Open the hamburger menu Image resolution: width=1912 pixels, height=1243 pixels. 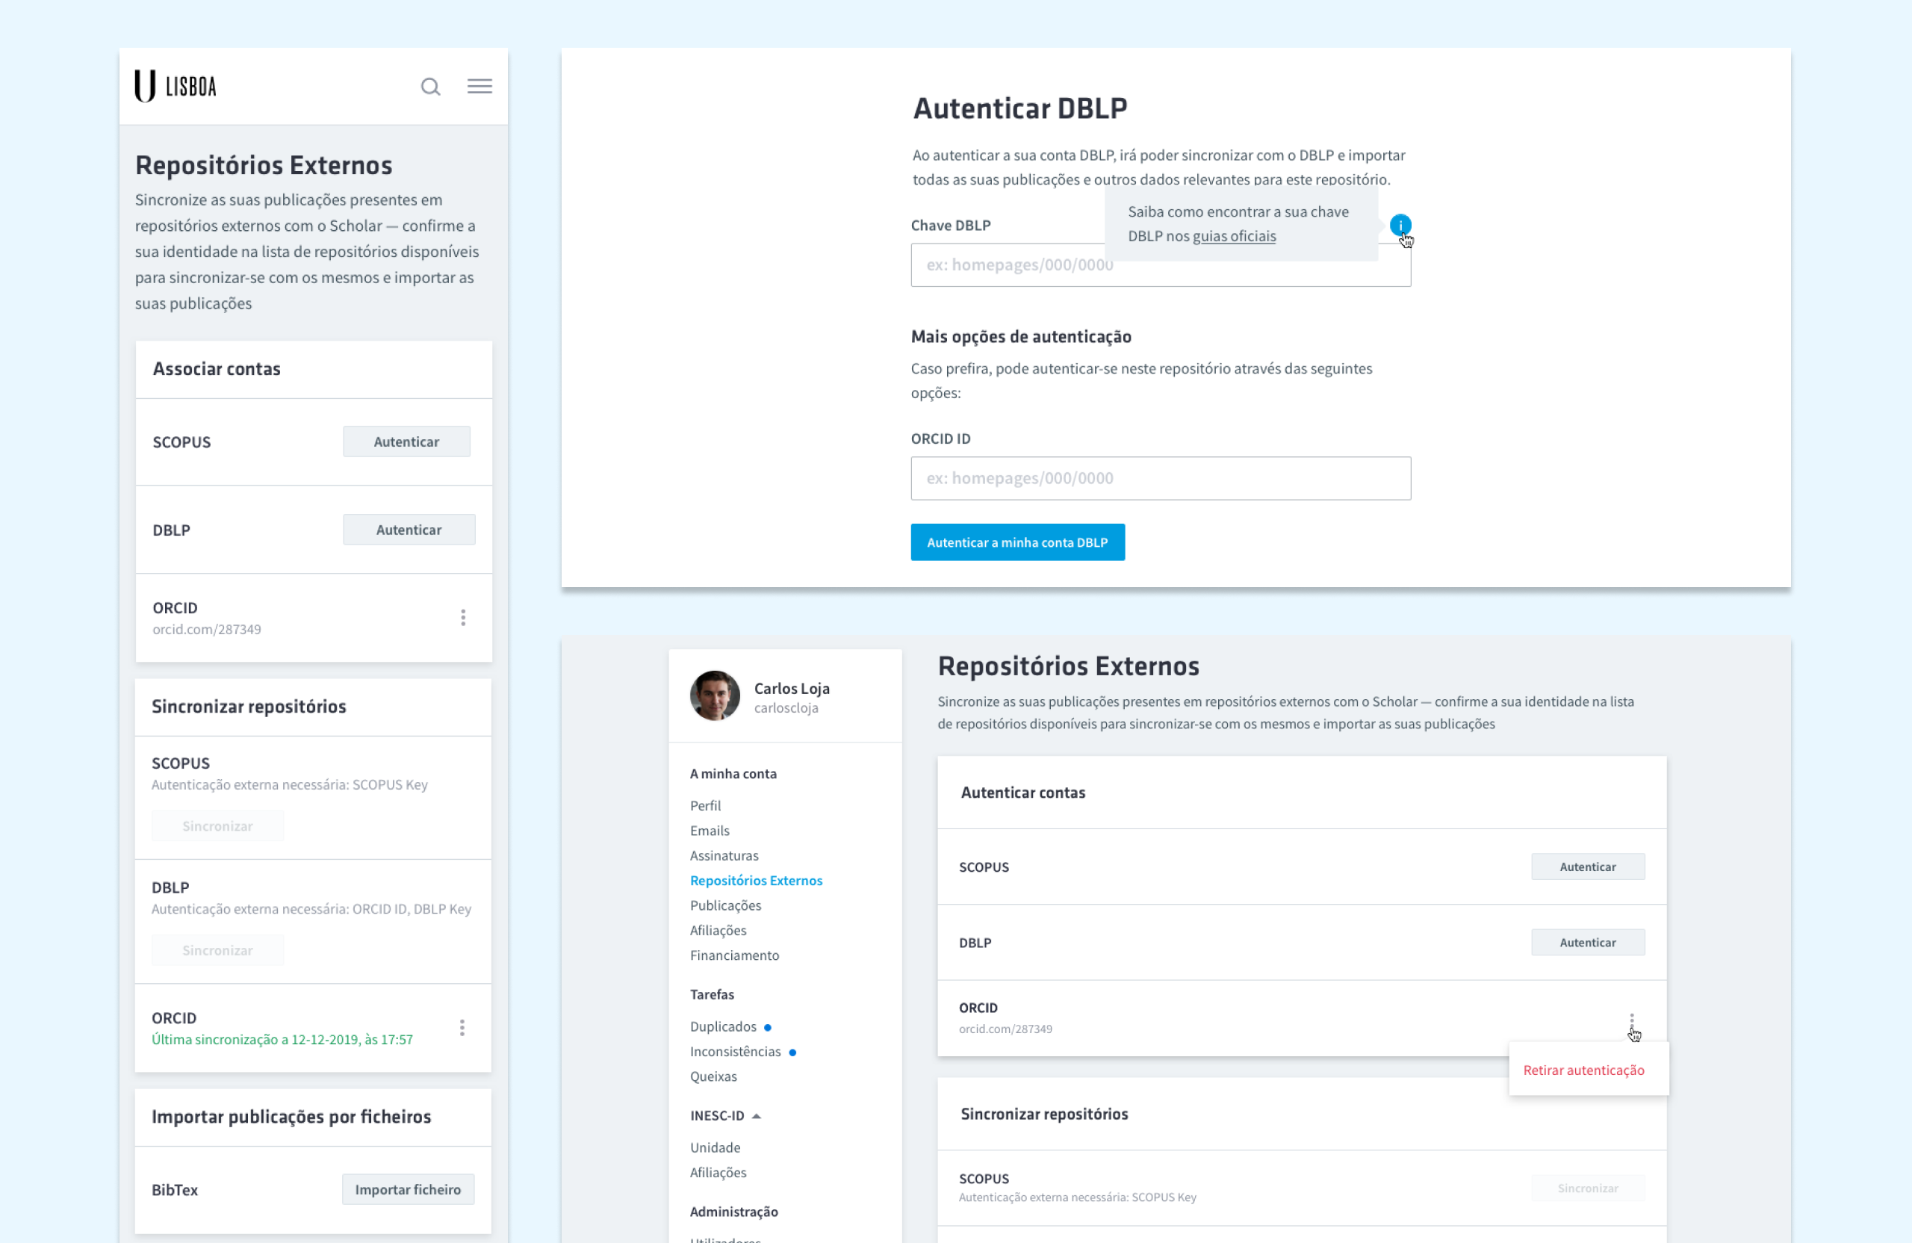[x=479, y=86]
